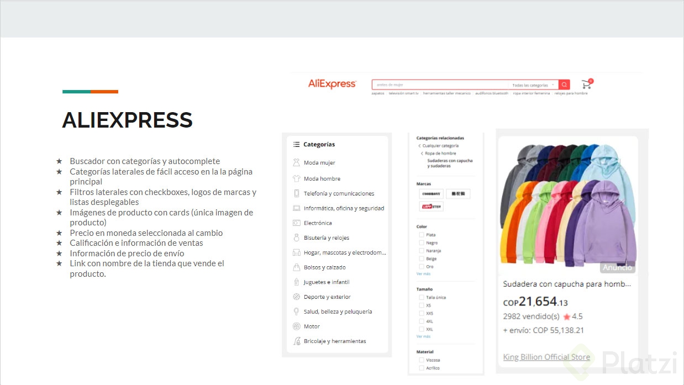Check the Oro color checkbox
The image size is (684, 385).
[422, 266]
